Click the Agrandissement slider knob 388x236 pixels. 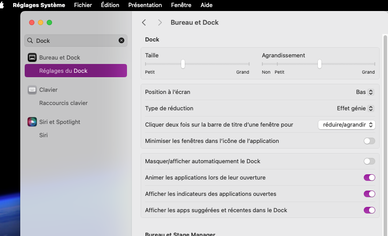click(x=319, y=64)
